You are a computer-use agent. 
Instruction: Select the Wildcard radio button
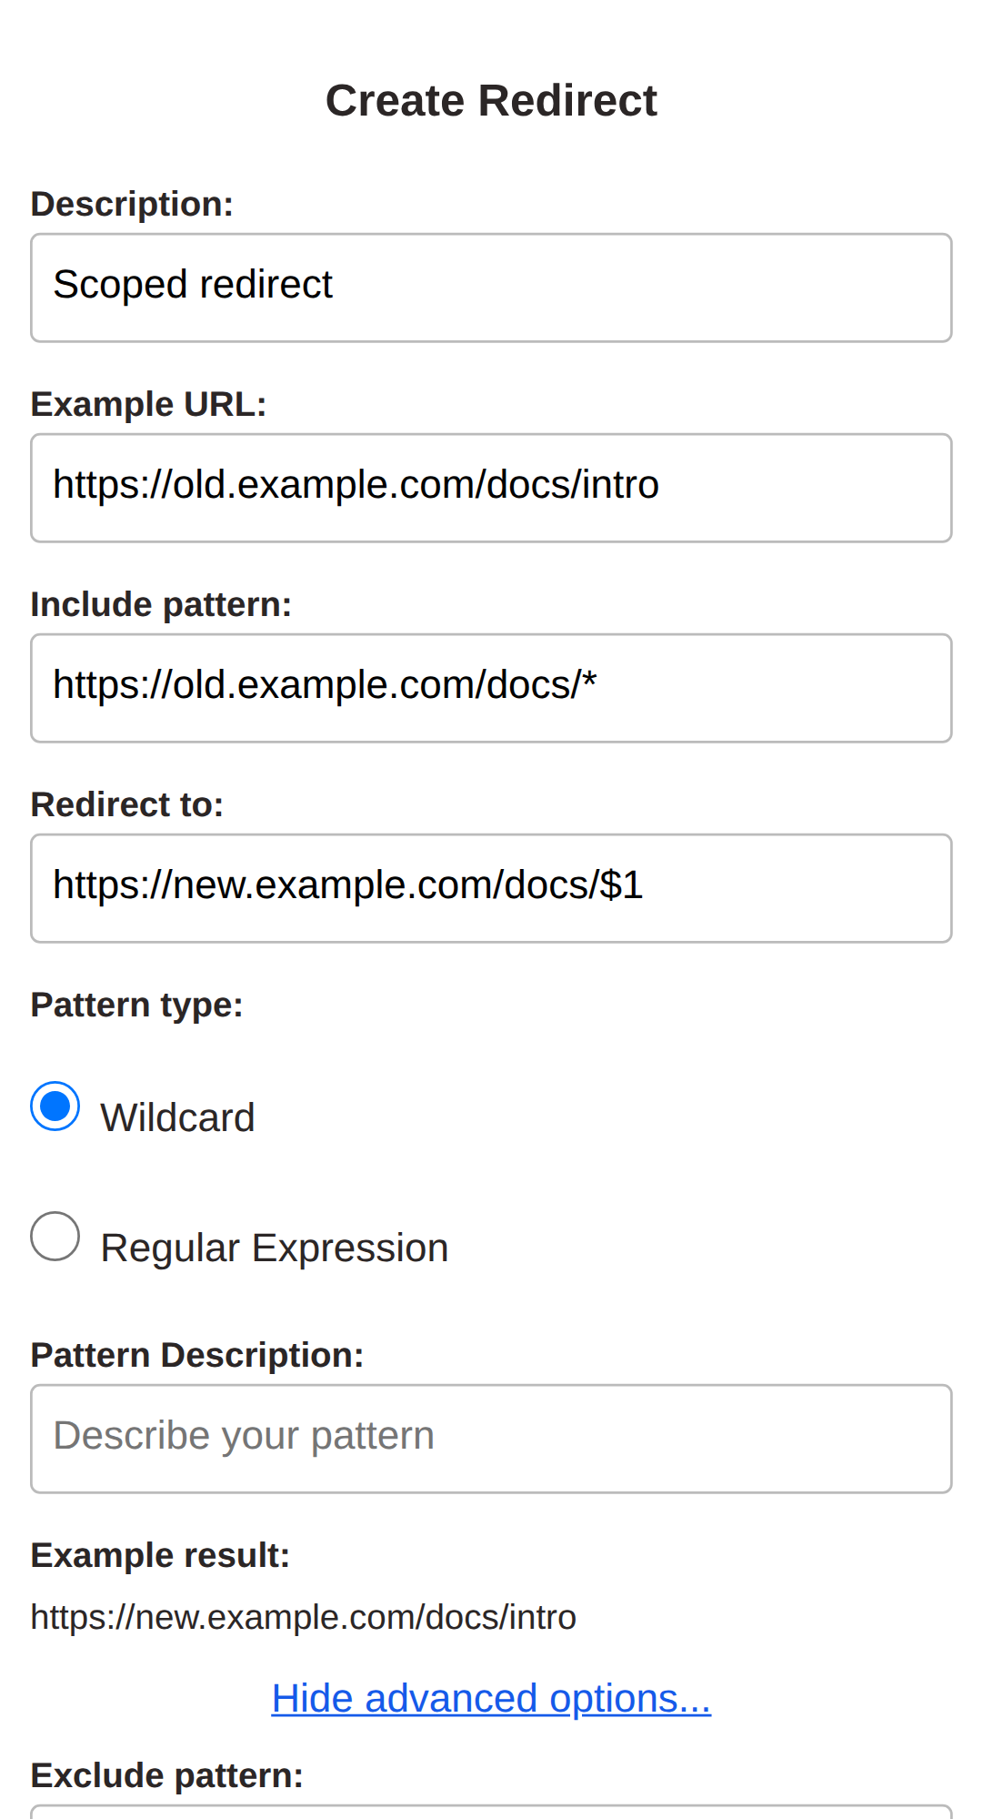click(55, 1107)
